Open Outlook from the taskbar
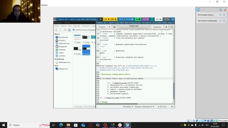This screenshot has height=128, width=228. click(x=83, y=125)
